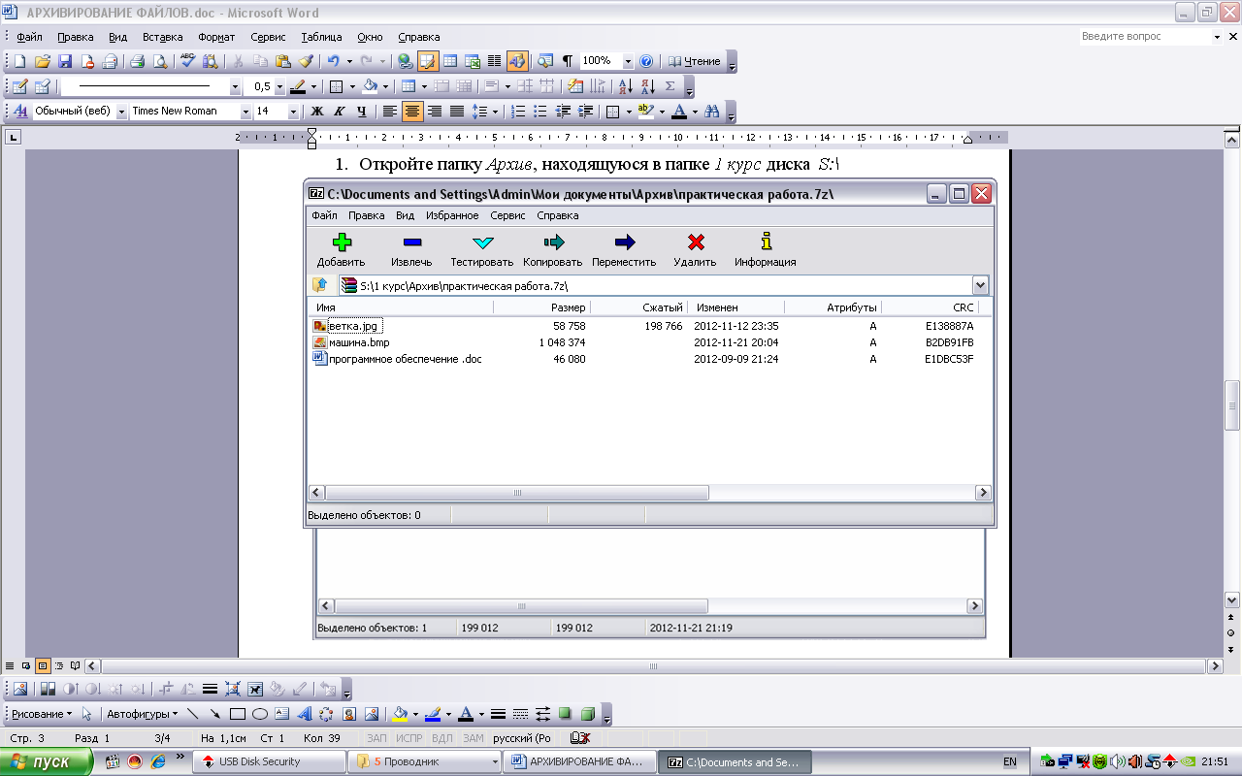Toggle the Tables and Borders toolbar button

pos(428,61)
